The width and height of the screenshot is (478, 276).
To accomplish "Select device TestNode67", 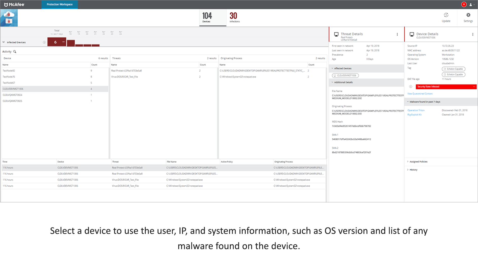I will (x=55, y=83).
